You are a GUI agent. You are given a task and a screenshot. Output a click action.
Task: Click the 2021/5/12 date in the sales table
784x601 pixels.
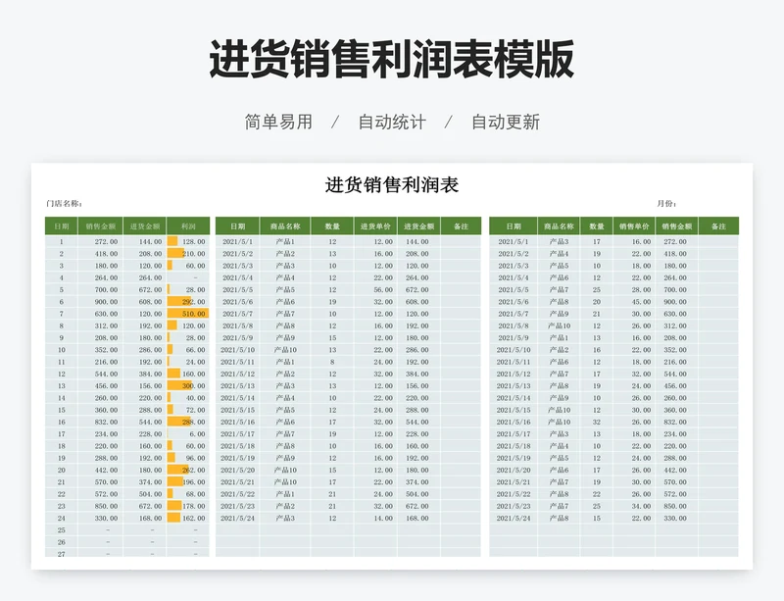(514, 374)
